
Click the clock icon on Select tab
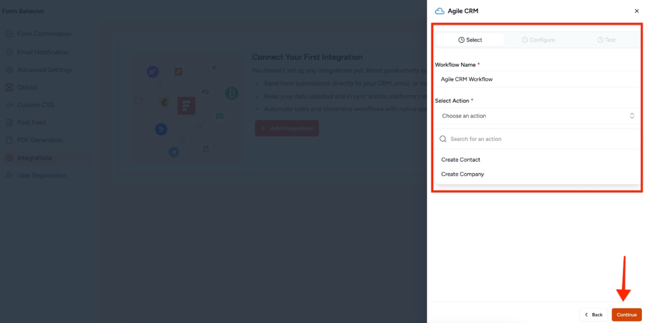(x=462, y=40)
